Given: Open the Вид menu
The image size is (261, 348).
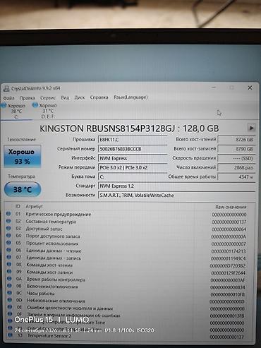Looking at the screenshot, I should tap(65, 97).
